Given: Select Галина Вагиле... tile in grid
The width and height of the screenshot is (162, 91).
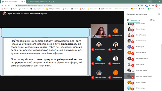Looking at the screenshot, I should click(116, 73).
